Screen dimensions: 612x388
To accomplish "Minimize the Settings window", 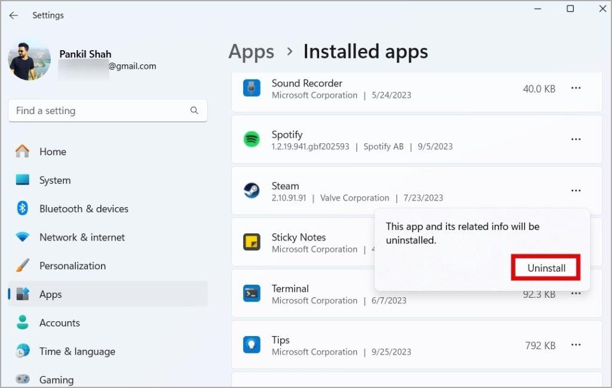I will (x=538, y=8).
